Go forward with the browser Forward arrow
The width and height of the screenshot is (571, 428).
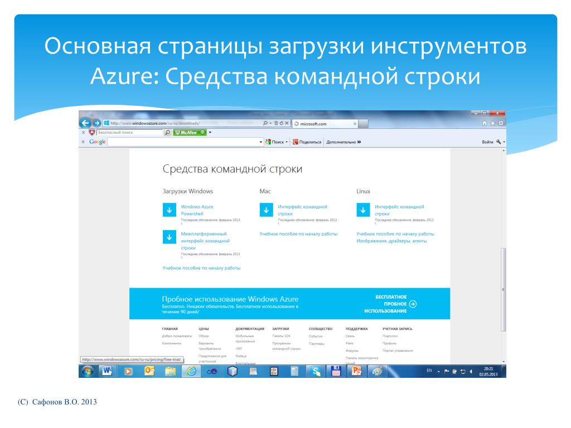pos(96,123)
